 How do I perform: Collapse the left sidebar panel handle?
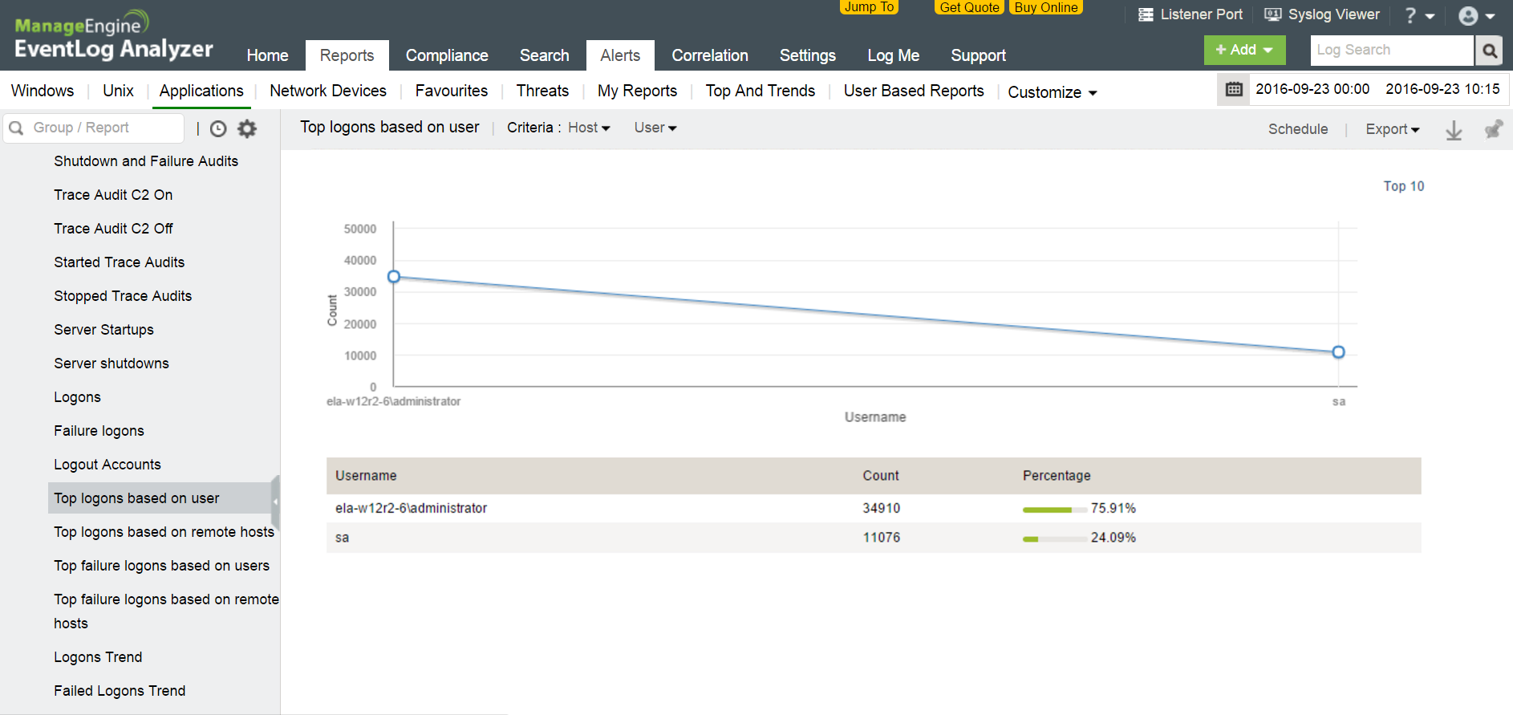(275, 501)
